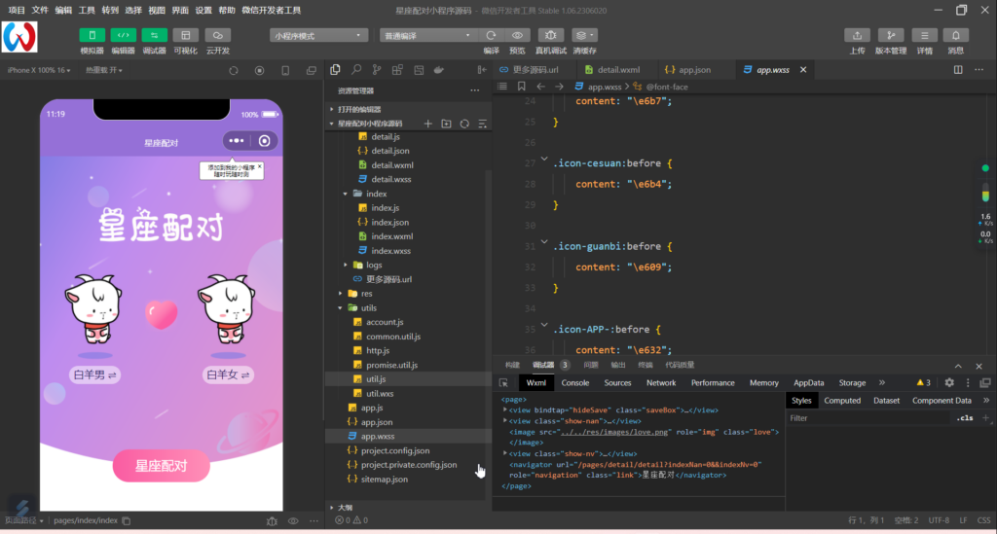
Task: Open the 普通编译 compile mode dropdown
Action: coord(426,35)
